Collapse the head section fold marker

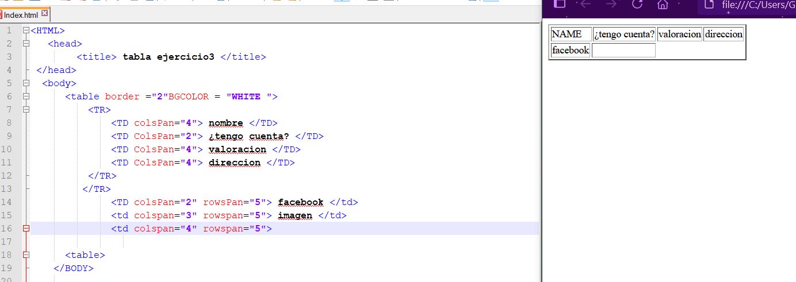pyautogui.click(x=26, y=44)
